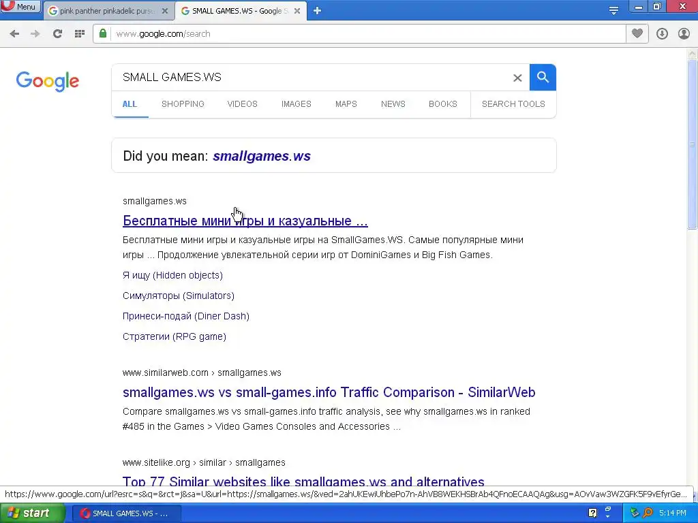Click the search box containing SMALL GAMES.WS
698x523 pixels.
[312, 78]
